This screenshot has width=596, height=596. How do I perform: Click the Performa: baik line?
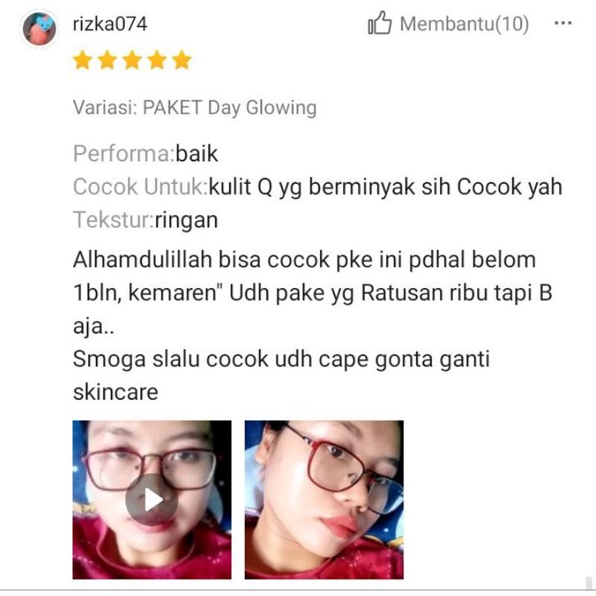[145, 154]
